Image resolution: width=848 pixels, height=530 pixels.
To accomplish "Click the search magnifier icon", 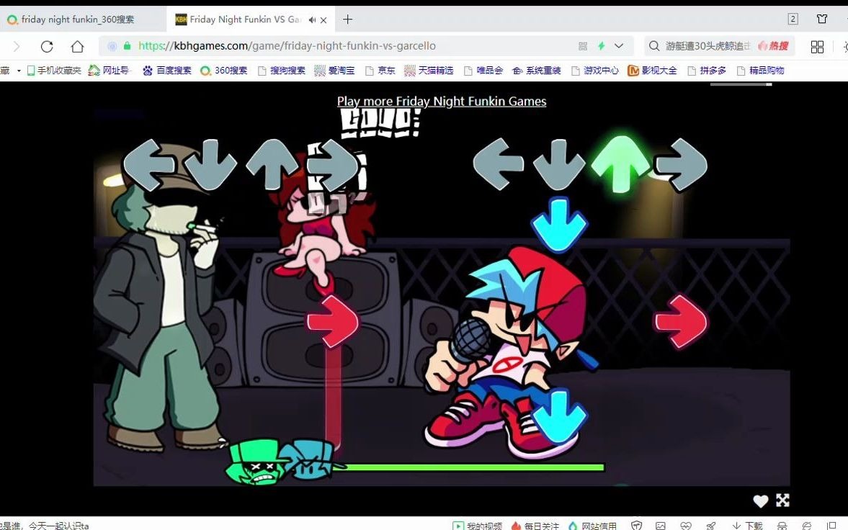I will 654,46.
